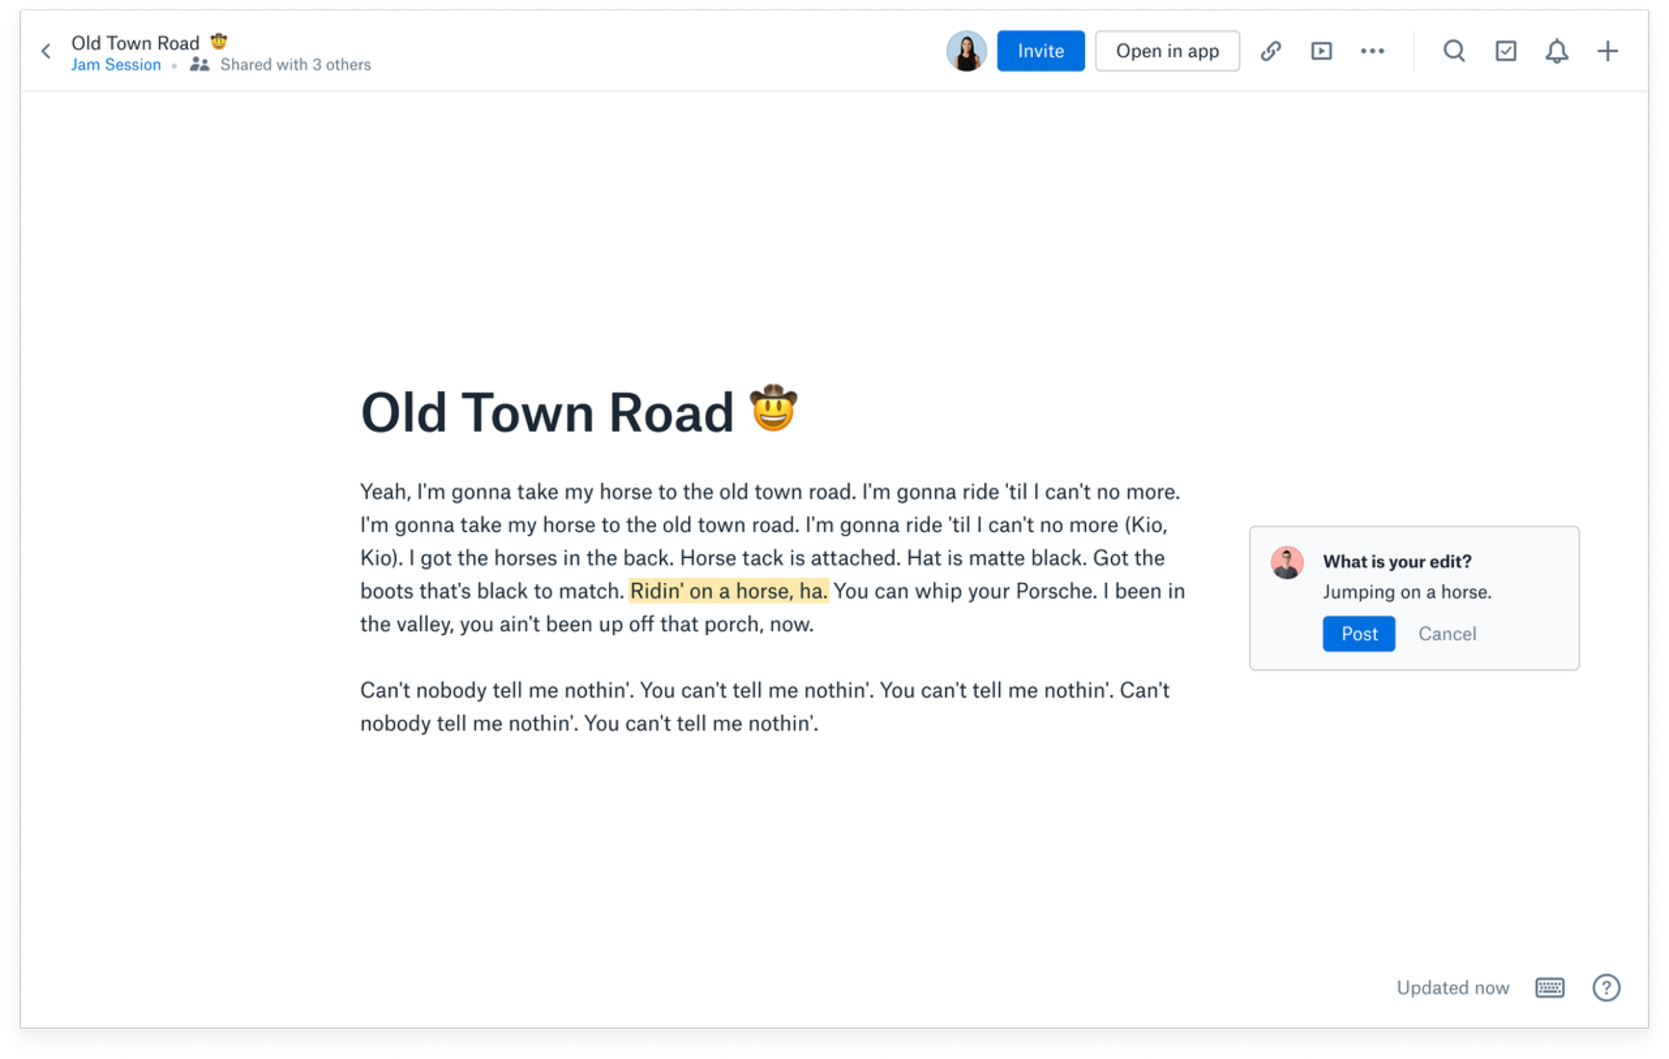Open keyboard shortcuts with keyboard icon
The height and width of the screenshot is (1059, 1669).
[x=1549, y=987]
